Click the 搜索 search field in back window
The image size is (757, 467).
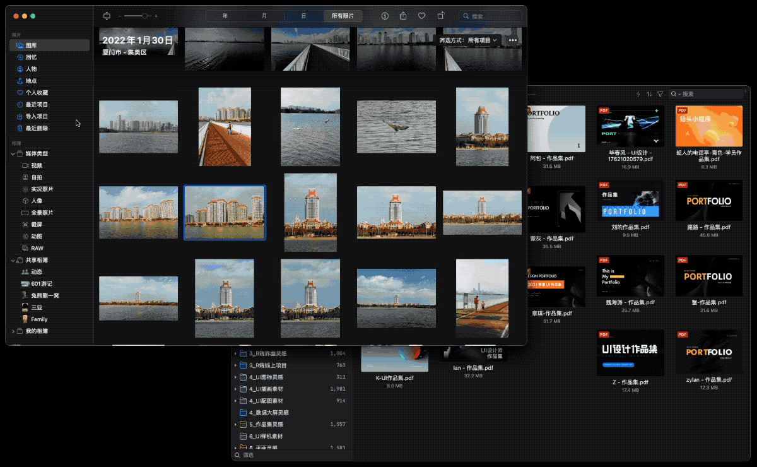706,94
